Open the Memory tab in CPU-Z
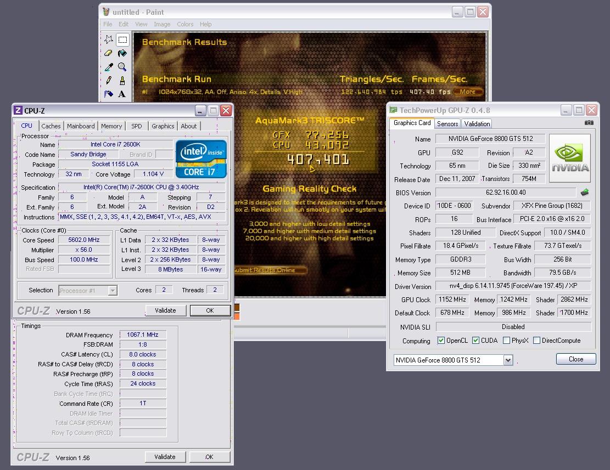The image size is (610, 470). click(x=111, y=126)
